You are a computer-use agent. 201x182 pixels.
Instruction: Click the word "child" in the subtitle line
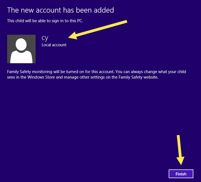pos(21,21)
